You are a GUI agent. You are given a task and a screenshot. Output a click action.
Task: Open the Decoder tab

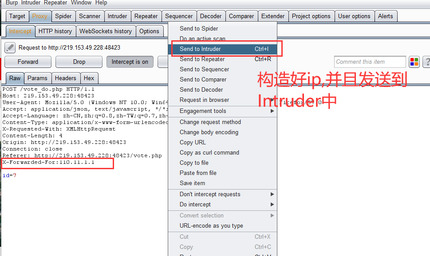pyautogui.click(x=211, y=16)
